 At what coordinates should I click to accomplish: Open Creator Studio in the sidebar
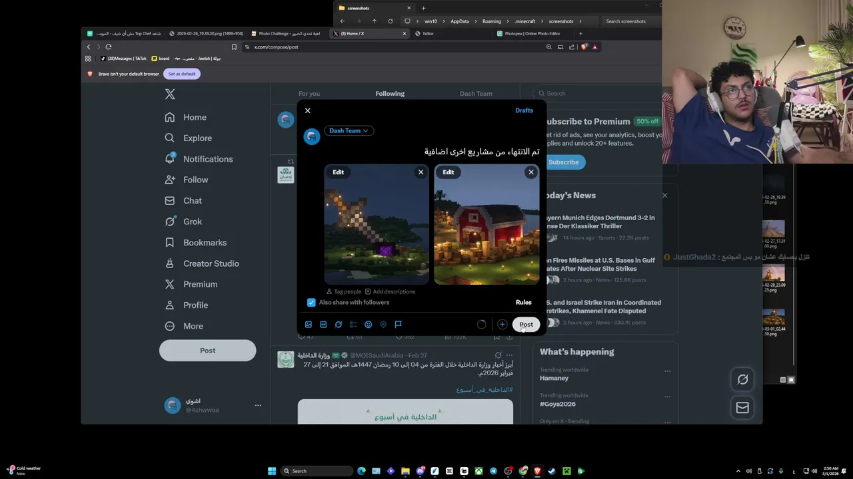tap(202, 263)
